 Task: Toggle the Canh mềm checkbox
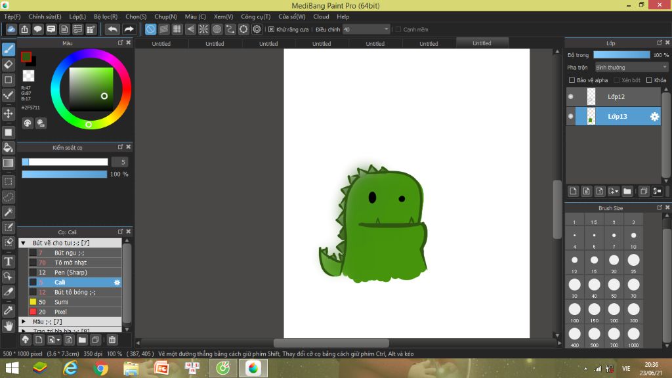point(398,29)
